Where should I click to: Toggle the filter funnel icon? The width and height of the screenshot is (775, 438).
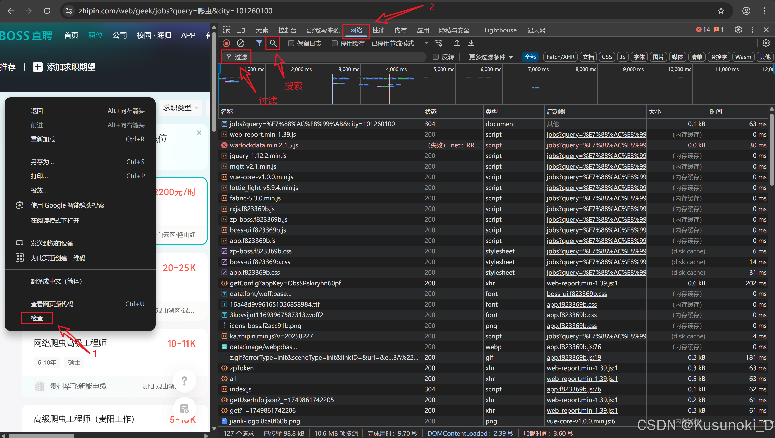[259, 43]
